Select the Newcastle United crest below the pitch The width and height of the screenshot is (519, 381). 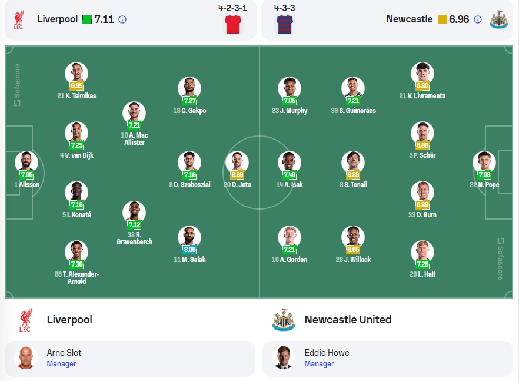coord(284,320)
